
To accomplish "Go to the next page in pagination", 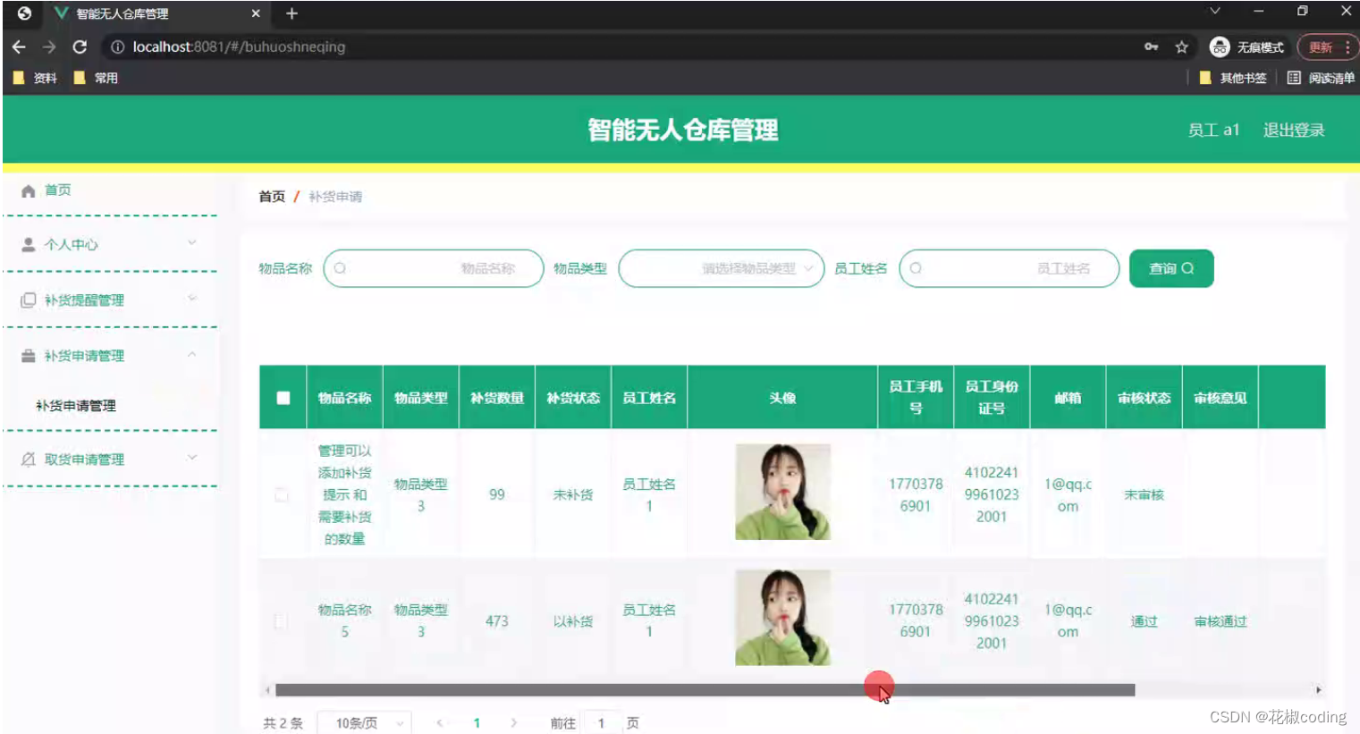I will click(x=513, y=722).
